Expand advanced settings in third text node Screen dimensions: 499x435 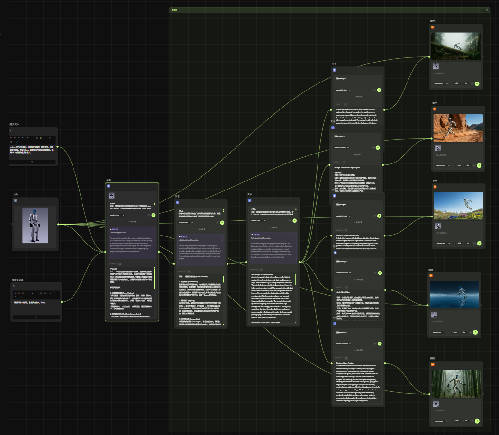click(273, 228)
